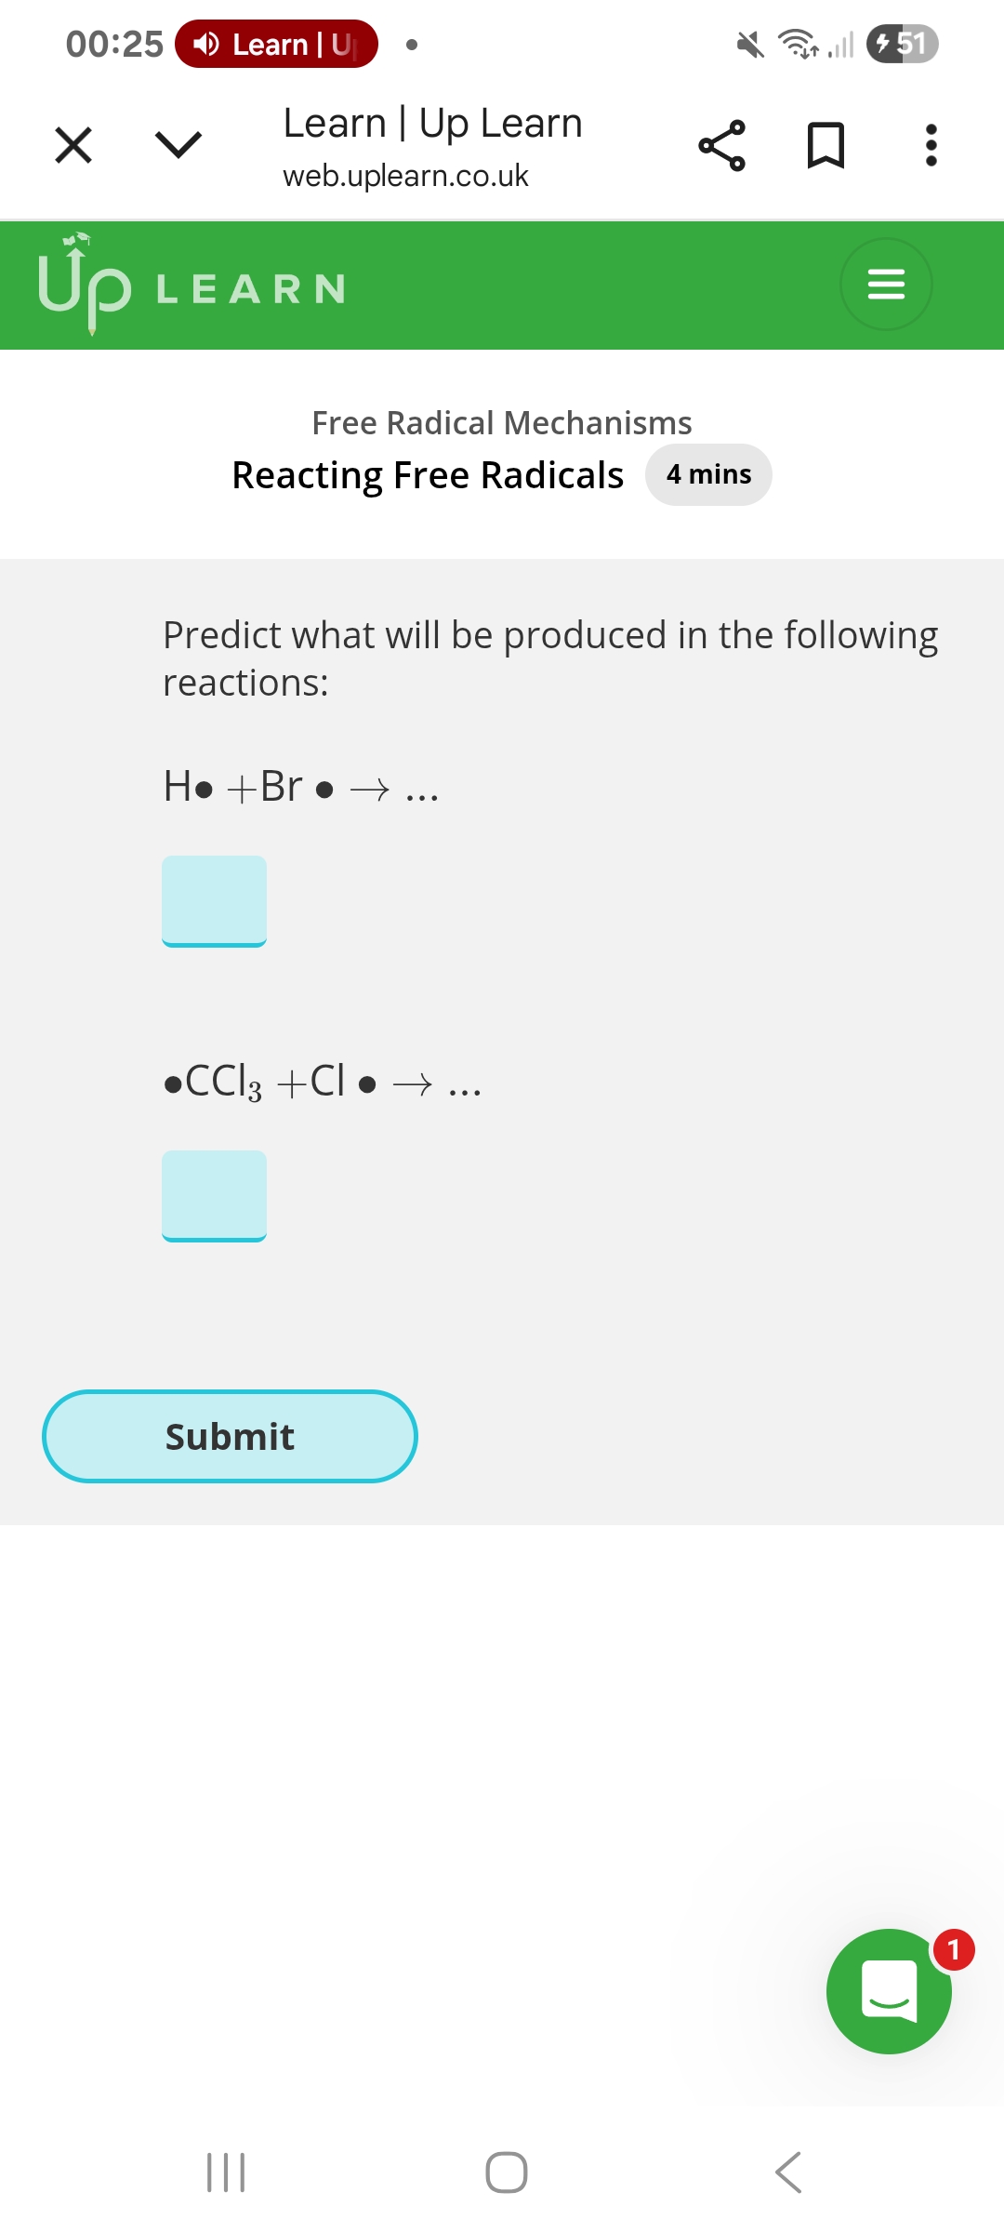Open the chat support bubble

point(889,1991)
